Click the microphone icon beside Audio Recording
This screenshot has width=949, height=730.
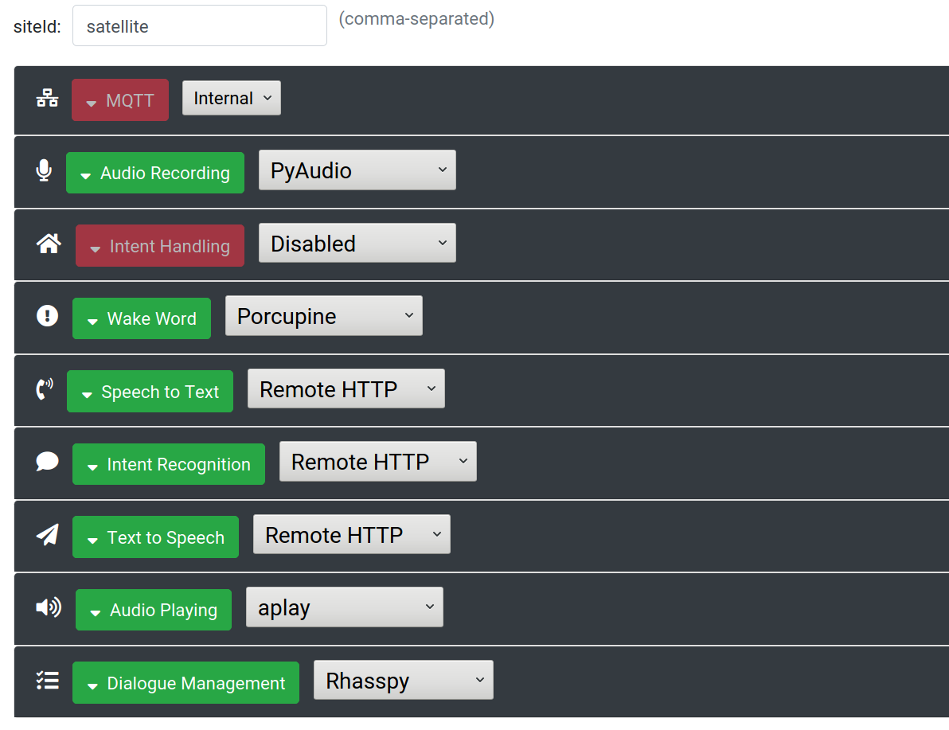pyautogui.click(x=45, y=170)
